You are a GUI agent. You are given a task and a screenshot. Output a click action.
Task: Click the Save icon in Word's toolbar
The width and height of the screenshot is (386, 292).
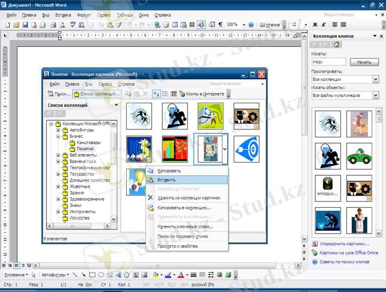25,25
